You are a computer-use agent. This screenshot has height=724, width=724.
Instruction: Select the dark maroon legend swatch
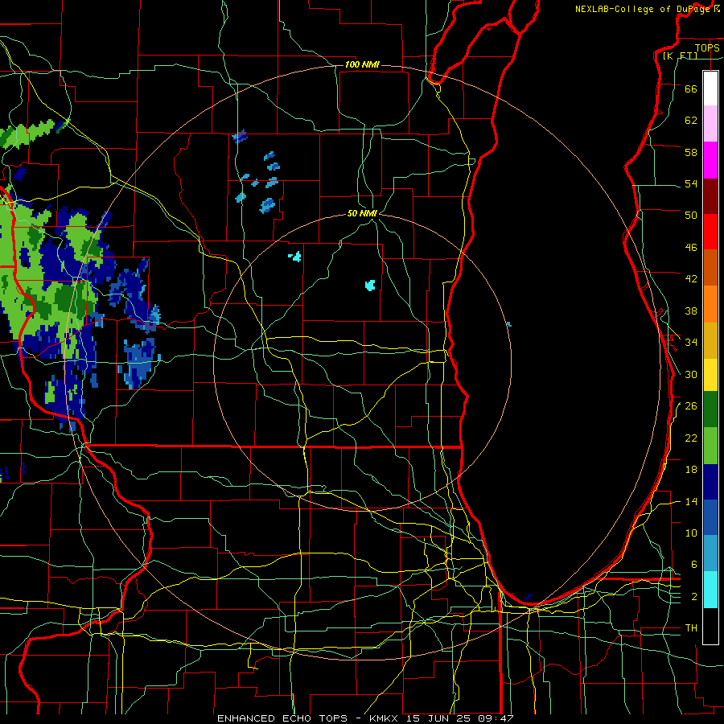710,196
